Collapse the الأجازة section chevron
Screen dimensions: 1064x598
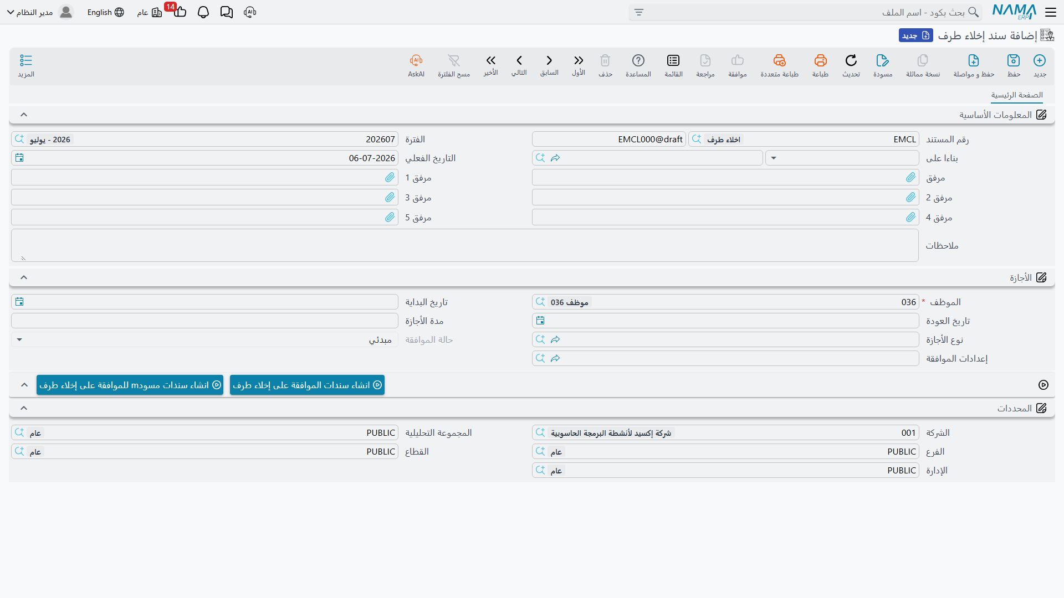pyautogui.click(x=24, y=277)
